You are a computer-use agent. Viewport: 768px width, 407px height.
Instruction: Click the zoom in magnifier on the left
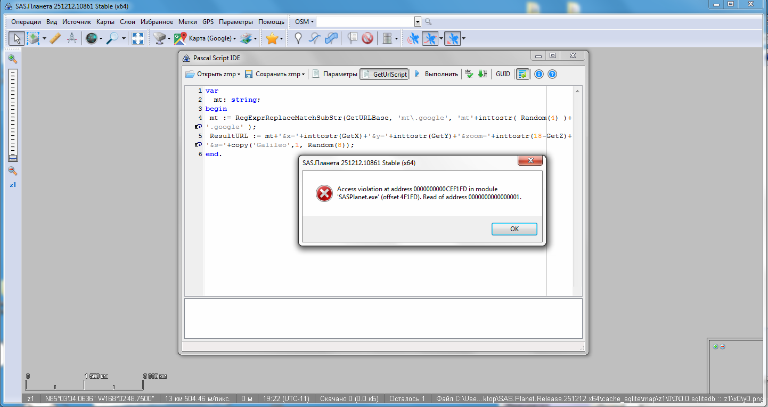(x=12, y=59)
